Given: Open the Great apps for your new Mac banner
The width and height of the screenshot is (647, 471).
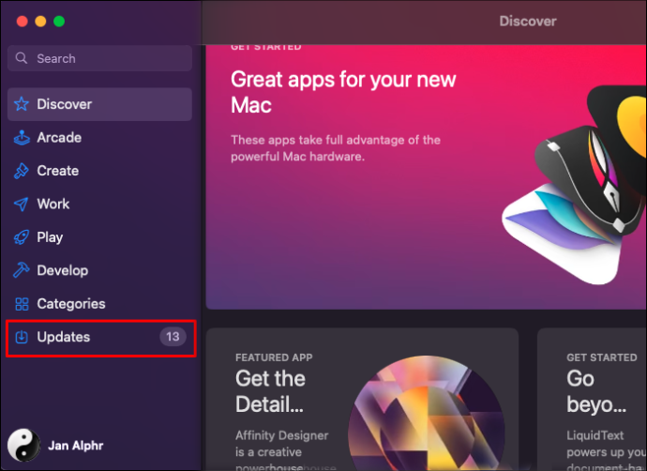Looking at the screenshot, I should pos(426,176).
